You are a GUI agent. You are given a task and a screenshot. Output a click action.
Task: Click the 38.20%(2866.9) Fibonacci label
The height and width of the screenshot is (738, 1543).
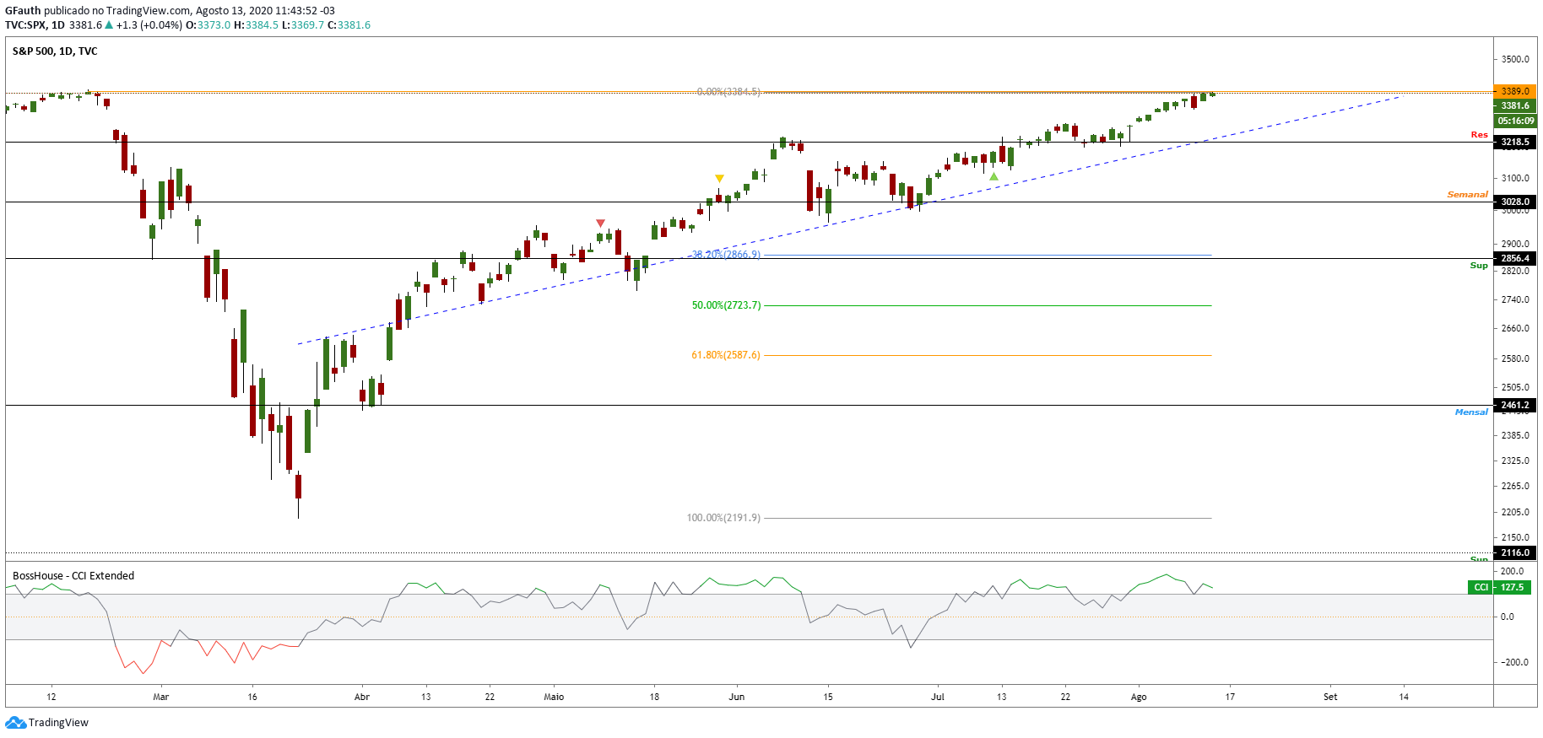click(x=726, y=255)
